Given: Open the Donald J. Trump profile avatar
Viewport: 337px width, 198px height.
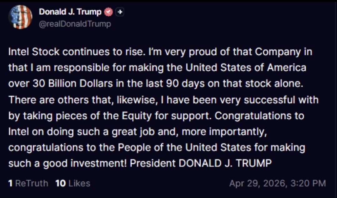Looking at the screenshot, I should tap(20, 17).
